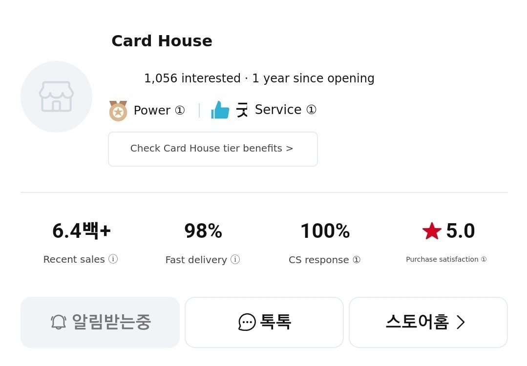Viewport: 527px width, 366px height.
Task: Click the 6.4백+ recent sales figure
Action: 82,231
